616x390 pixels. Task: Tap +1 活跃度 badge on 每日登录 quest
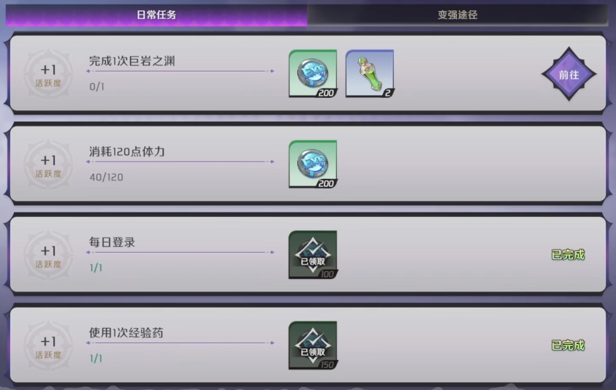pyautogui.click(x=48, y=256)
